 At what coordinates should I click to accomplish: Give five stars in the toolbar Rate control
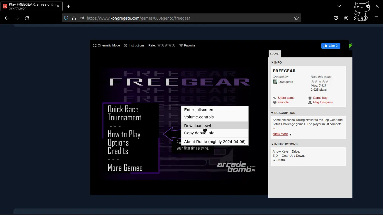point(174,45)
